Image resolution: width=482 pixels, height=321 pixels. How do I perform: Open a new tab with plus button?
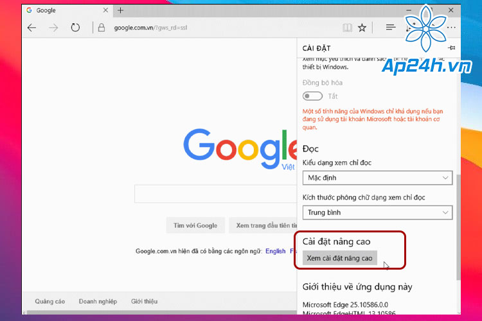tap(121, 10)
